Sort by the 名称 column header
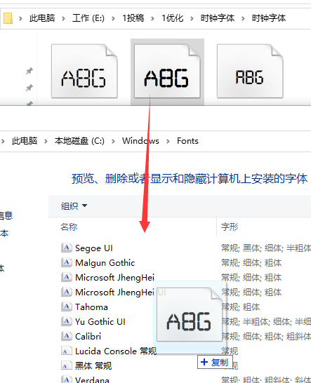Viewport: 311px width, 383px height. click(69, 227)
